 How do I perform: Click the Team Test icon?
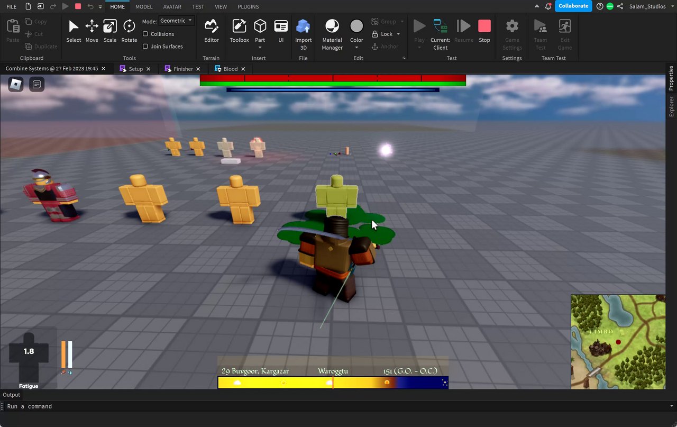[540, 26]
